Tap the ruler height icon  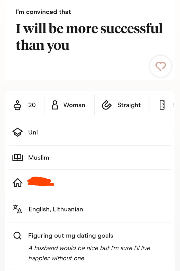point(162,105)
